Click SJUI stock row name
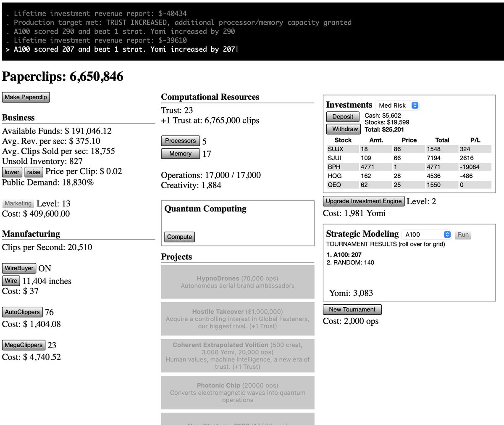504x425 pixels. click(335, 158)
